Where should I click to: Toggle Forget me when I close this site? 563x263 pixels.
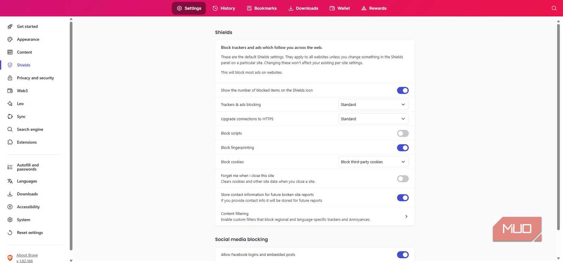tap(403, 179)
